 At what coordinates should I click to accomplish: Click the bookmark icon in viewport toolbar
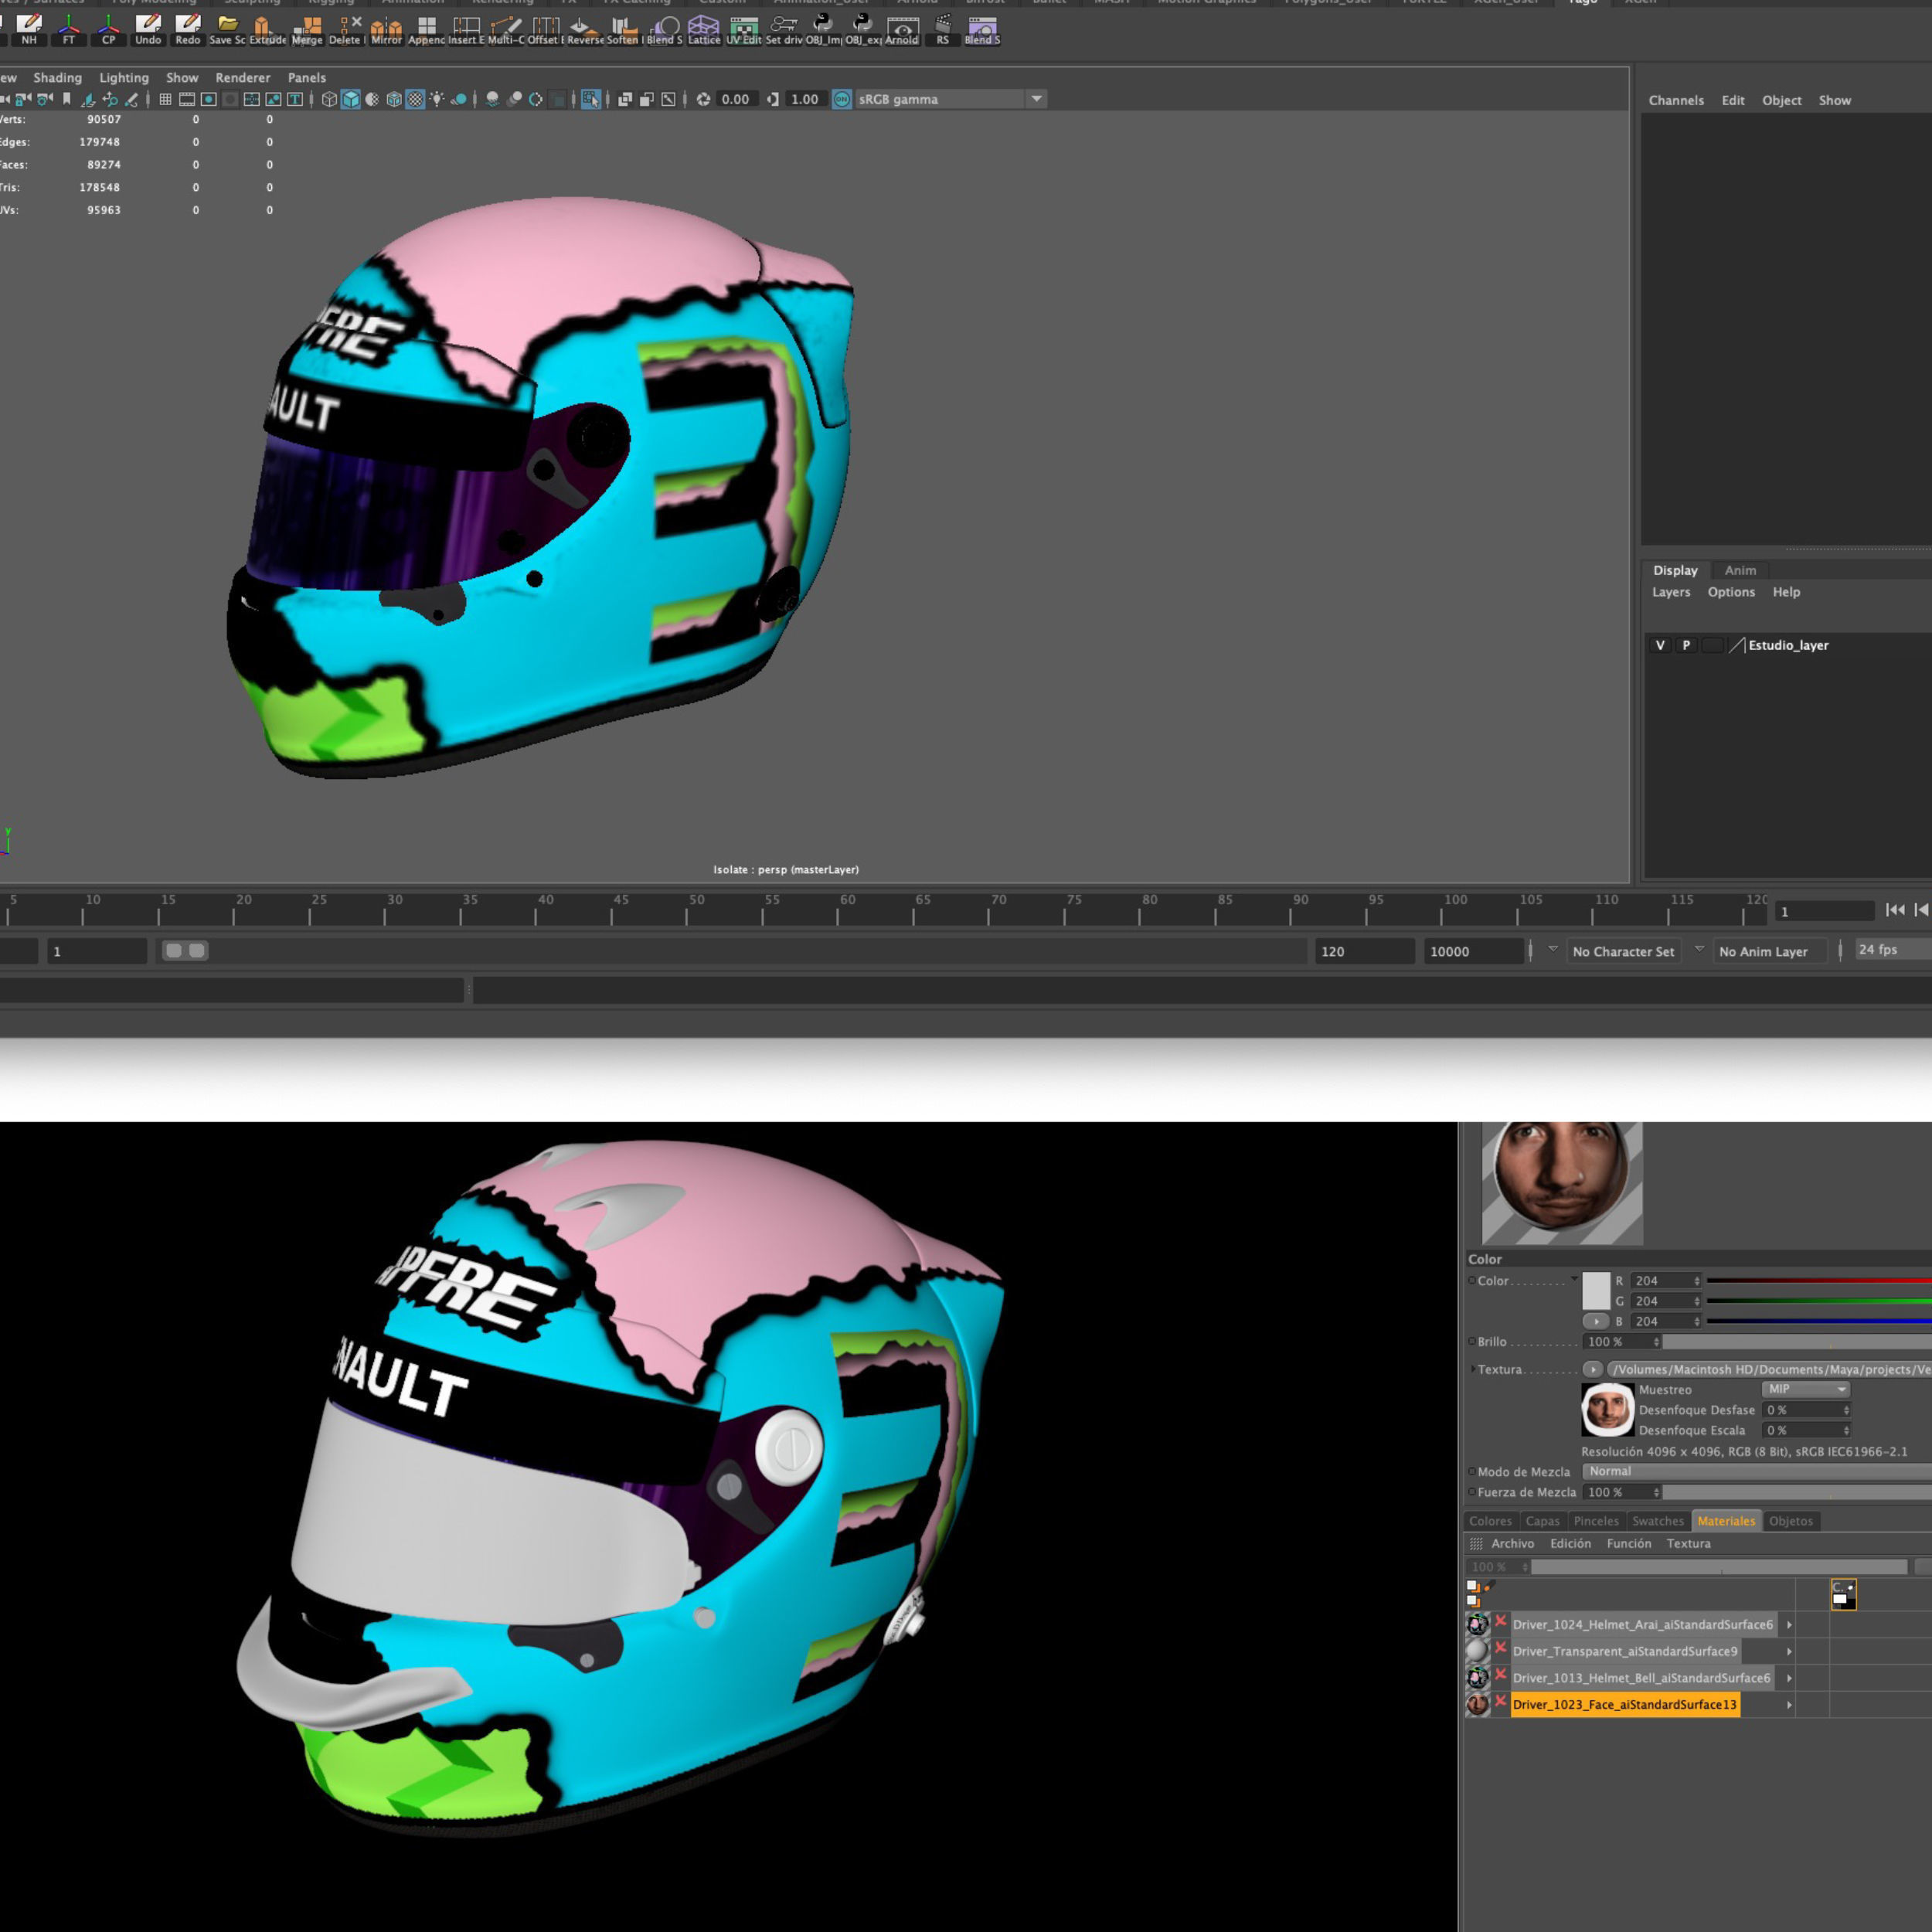point(67,99)
